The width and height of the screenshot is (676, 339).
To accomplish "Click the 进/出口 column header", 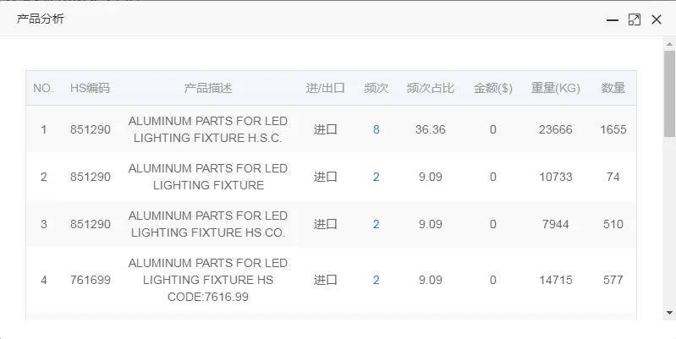I will (x=325, y=88).
